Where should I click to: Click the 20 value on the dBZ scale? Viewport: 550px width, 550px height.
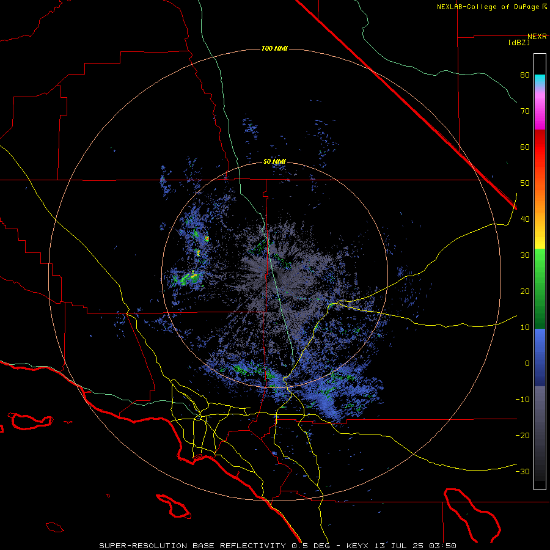coord(525,291)
